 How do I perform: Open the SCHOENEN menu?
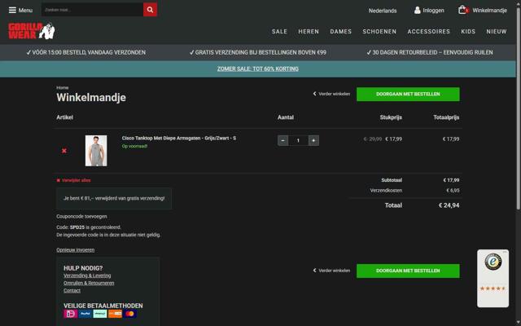point(379,32)
